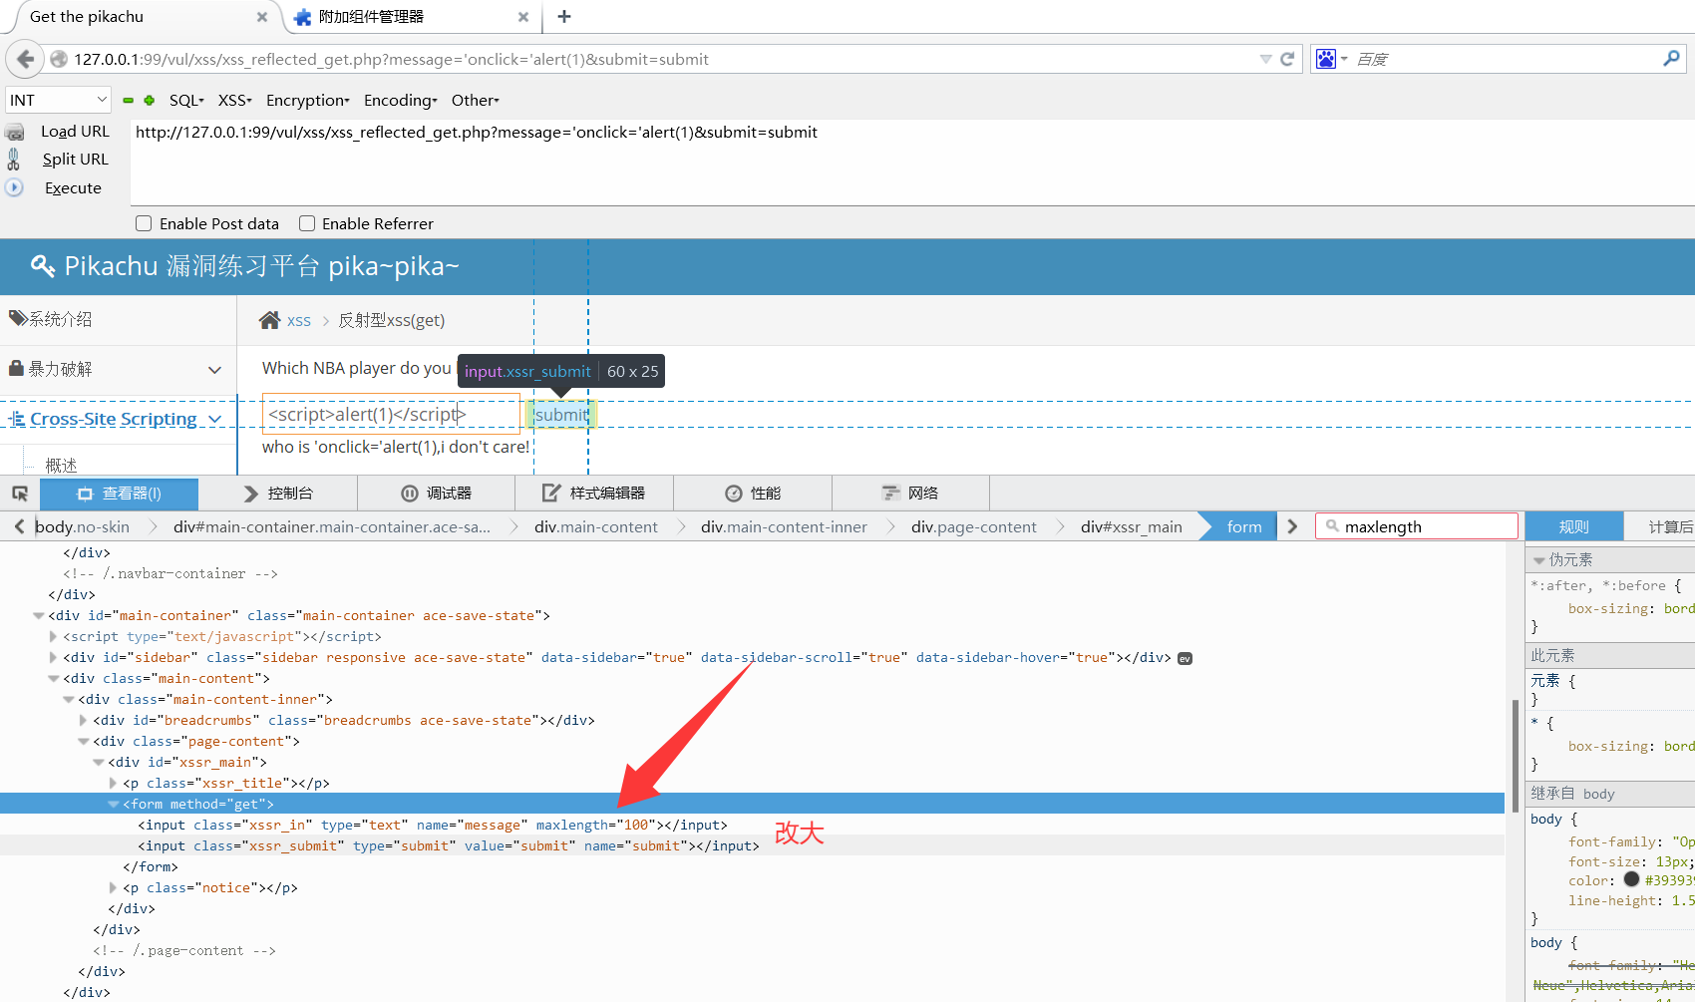Screen dimensions: 1695x1002
Task: Click the Load URL icon
Action: click(x=14, y=132)
